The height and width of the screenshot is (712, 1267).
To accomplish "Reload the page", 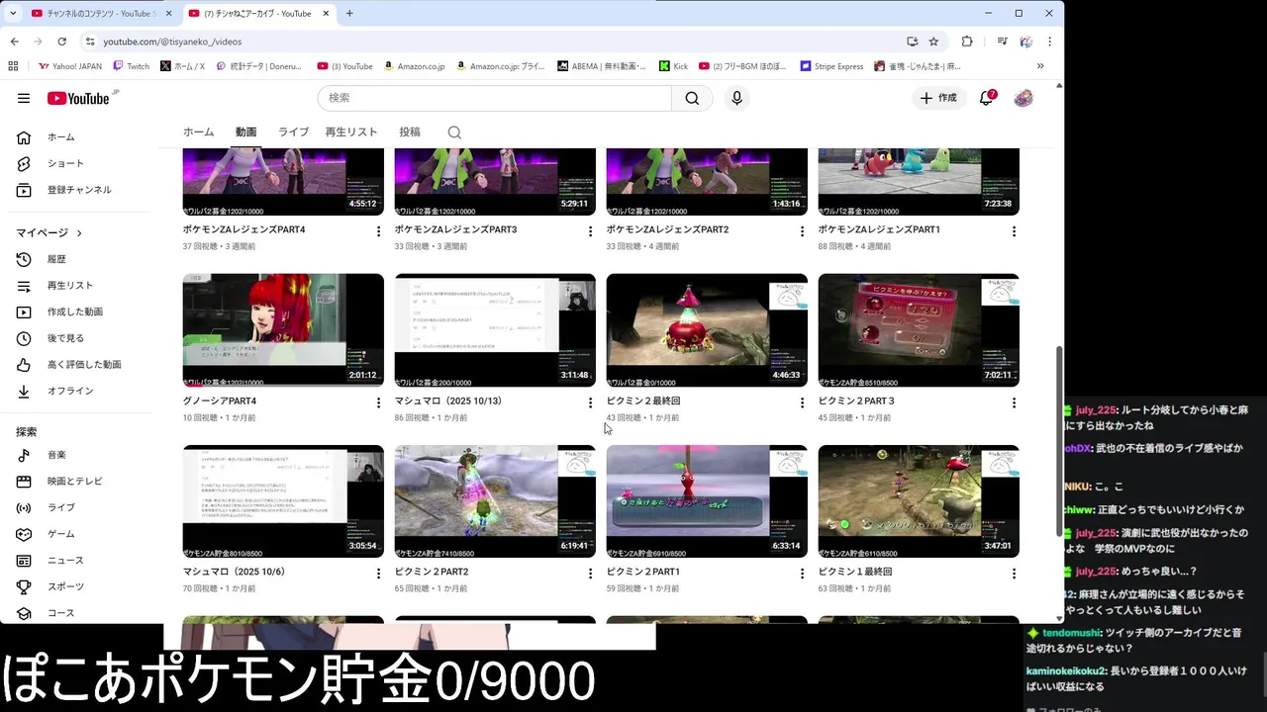I will tap(61, 42).
